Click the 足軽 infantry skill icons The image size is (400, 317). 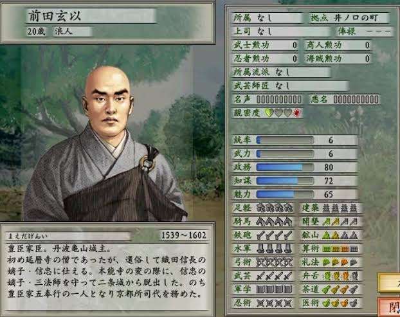(275, 208)
